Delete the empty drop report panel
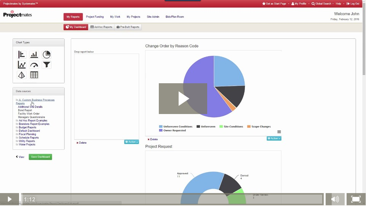 [x=82, y=143]
